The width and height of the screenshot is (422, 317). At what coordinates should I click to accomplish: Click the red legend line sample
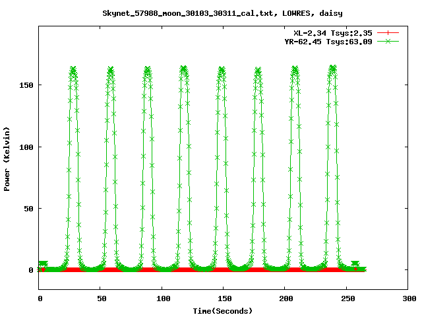[388, 33]
